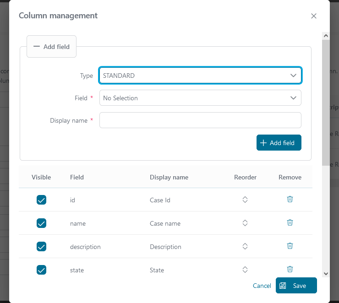Screen dimensions: 339x303
Task: Click the 'id' field cell
Action: [x=72, y=200]
